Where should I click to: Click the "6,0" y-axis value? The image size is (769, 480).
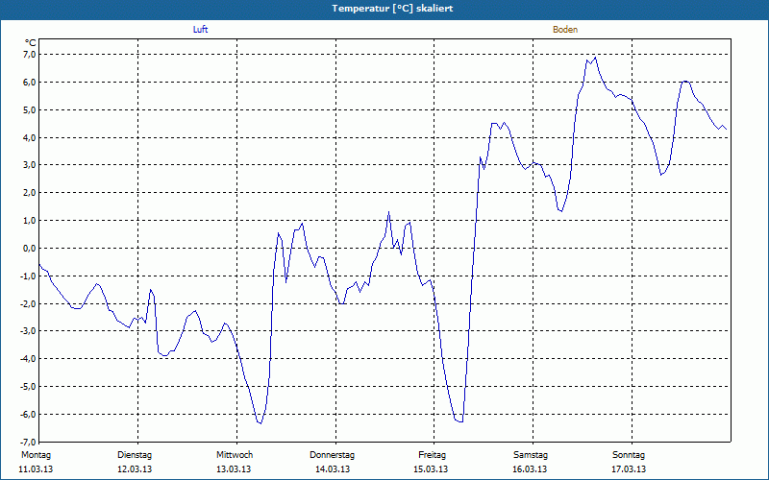30,83
